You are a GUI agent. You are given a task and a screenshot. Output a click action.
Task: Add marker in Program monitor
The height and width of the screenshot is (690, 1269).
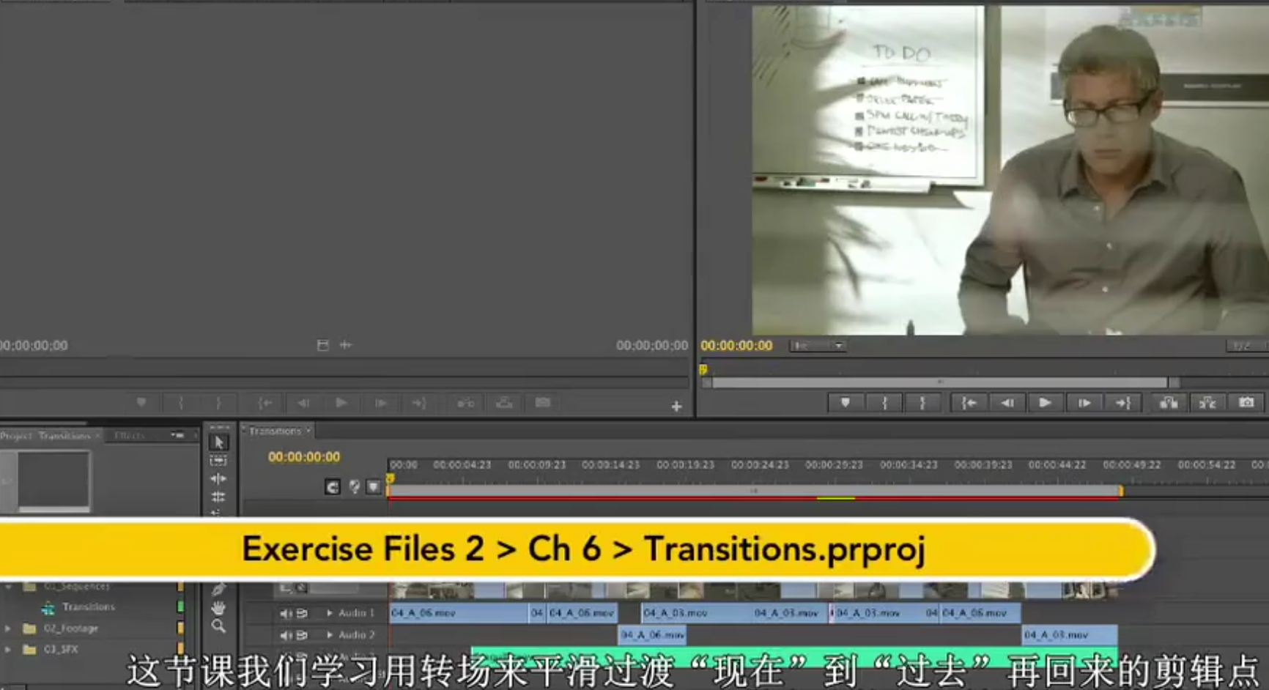pos(845,403)
